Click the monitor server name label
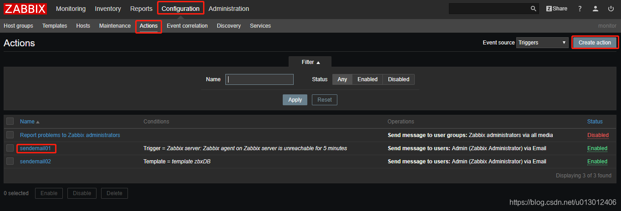Viewport: 621px width, 211px height. 607,26
